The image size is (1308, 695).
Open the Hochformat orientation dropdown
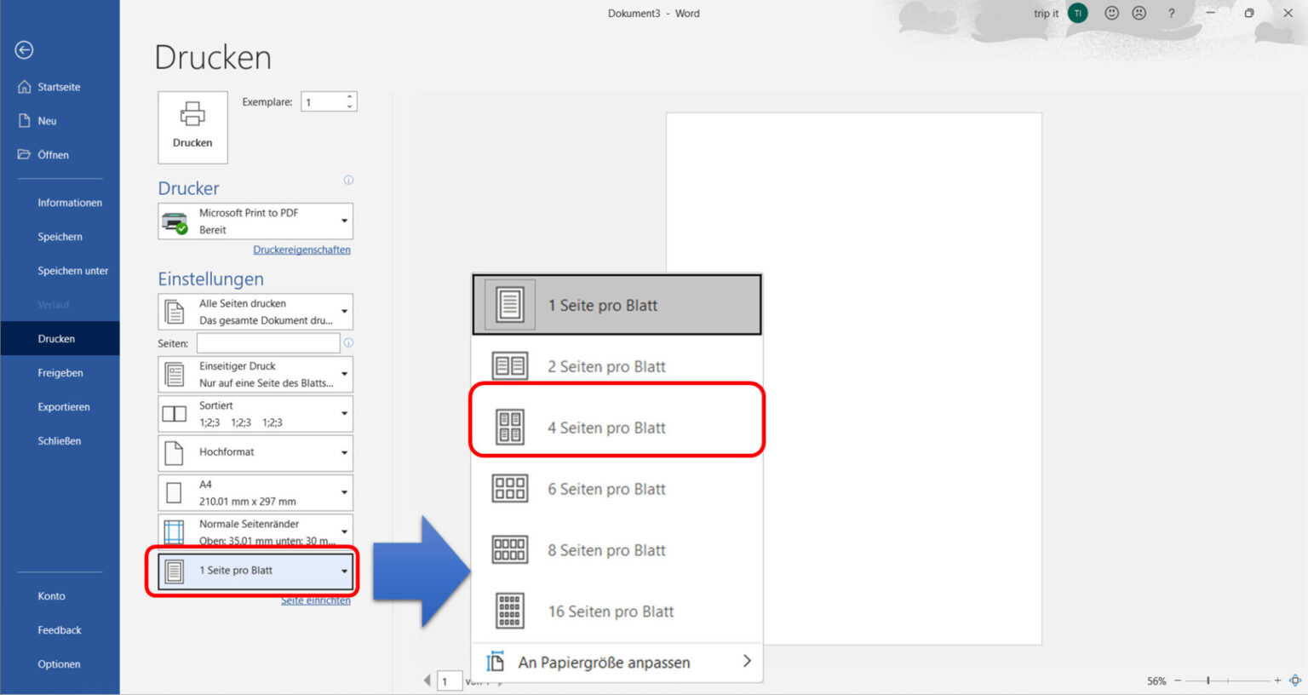pyautogui.click(x=255, y=453)
